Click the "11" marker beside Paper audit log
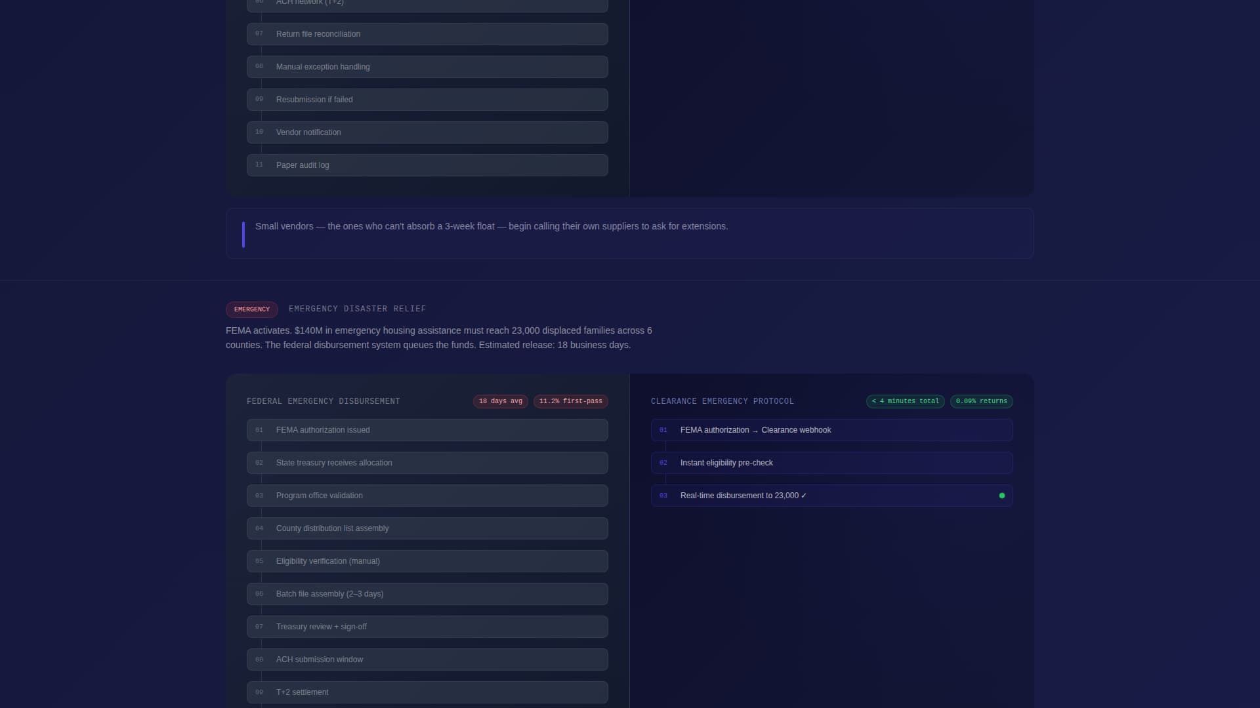This screenshot has width=1260, height=708. [x=259, y=165]
